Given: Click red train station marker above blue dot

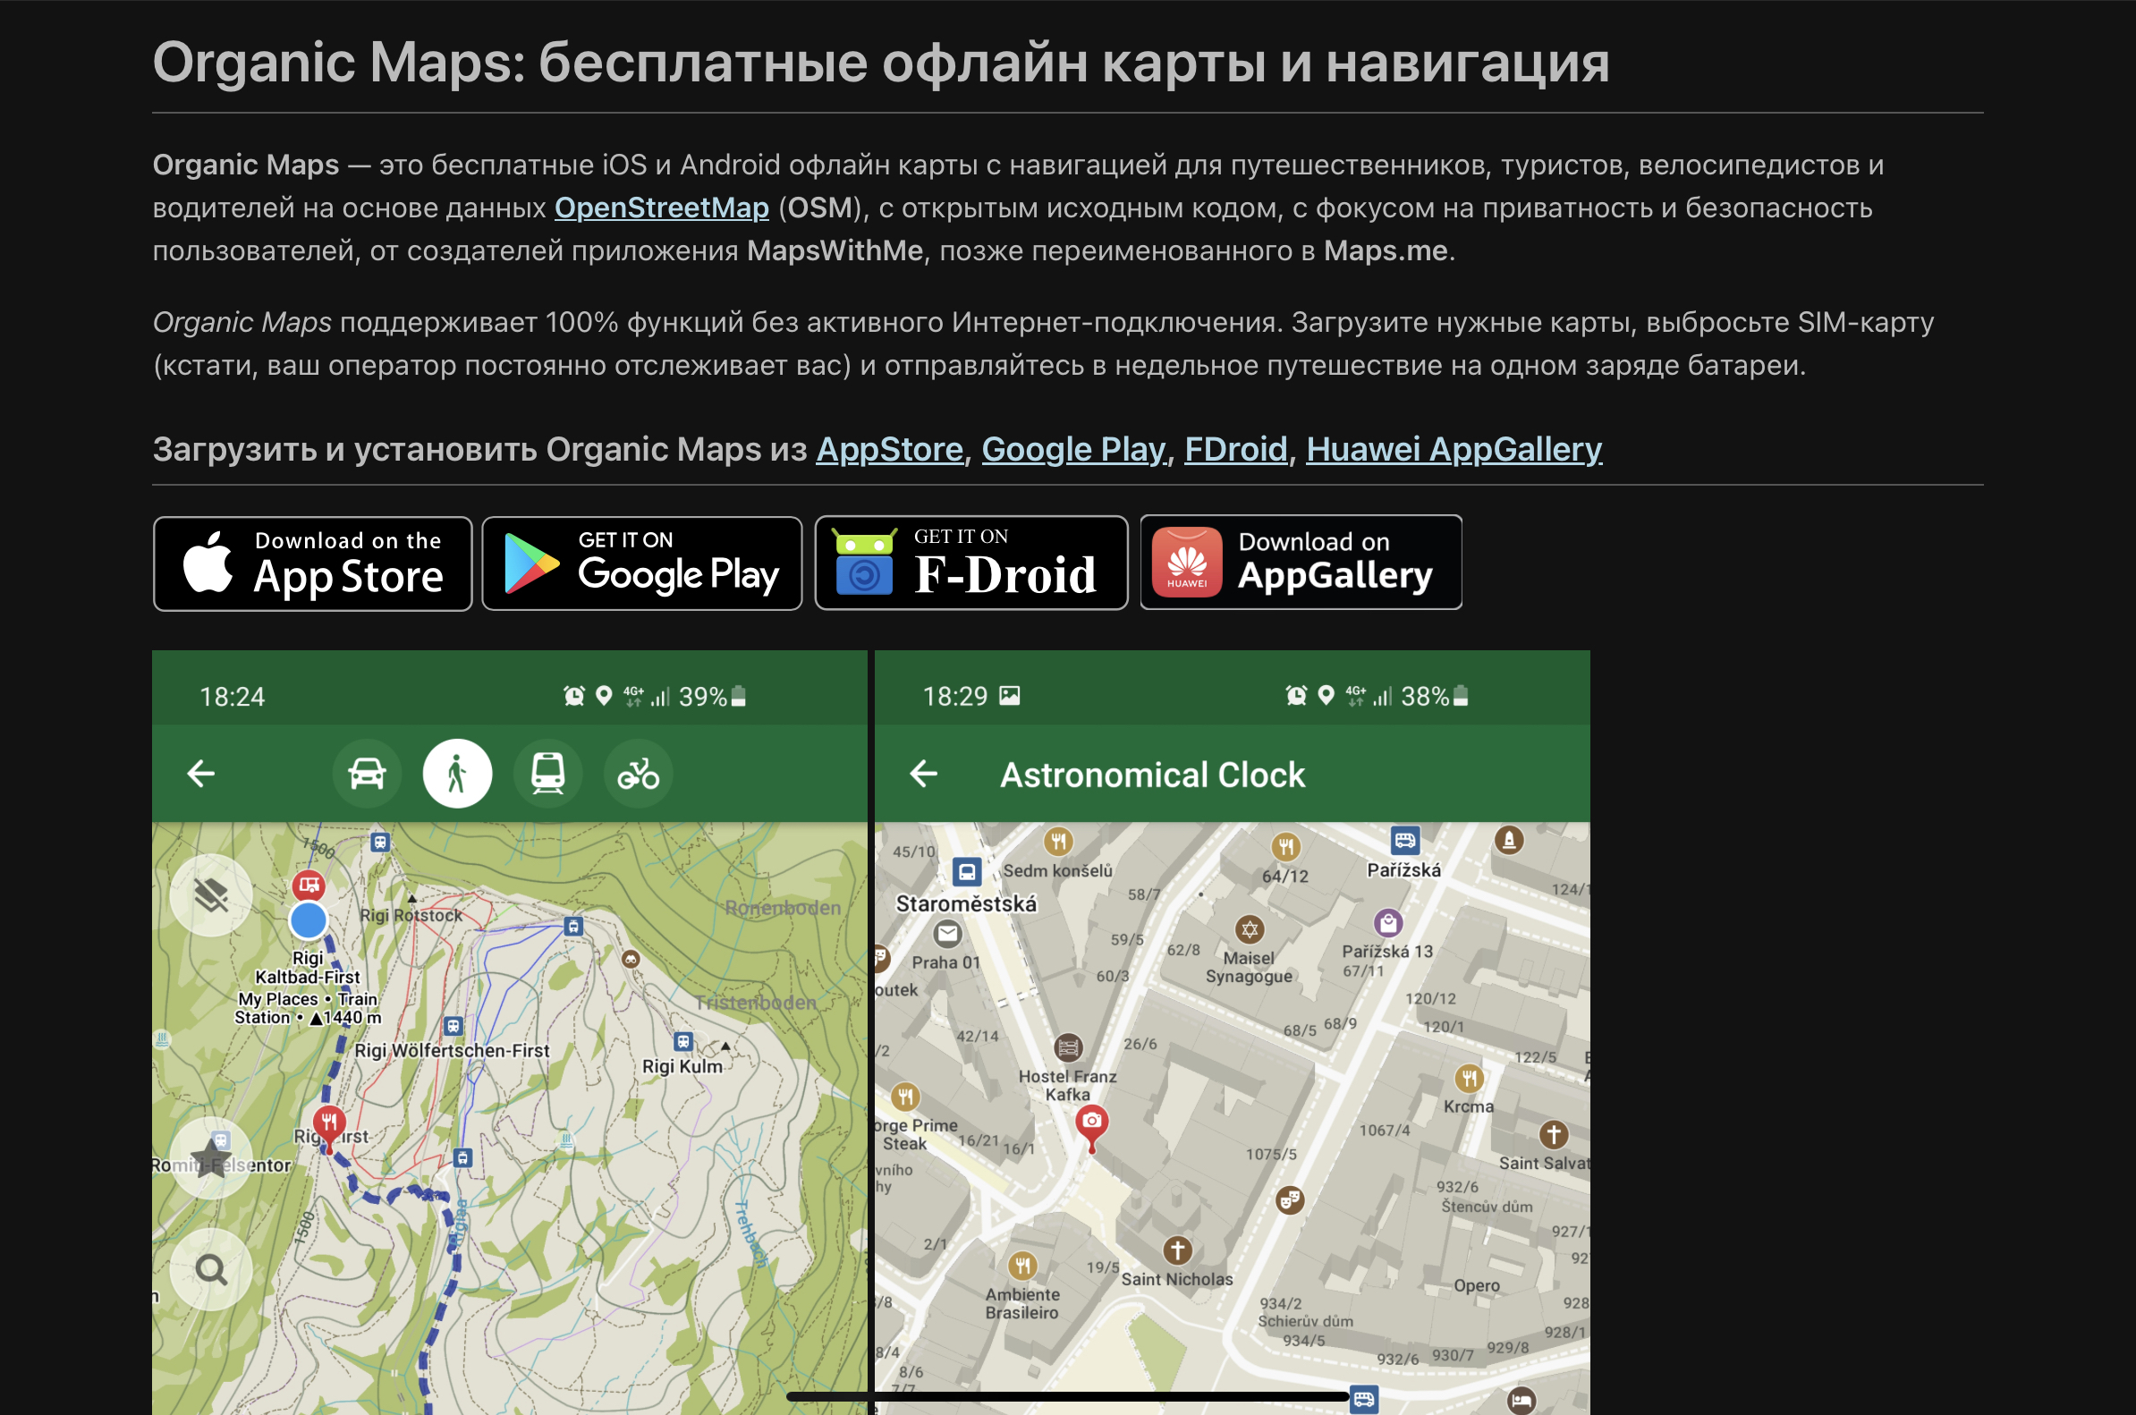Looking at the screenshot, I should [x=309, y=885].
